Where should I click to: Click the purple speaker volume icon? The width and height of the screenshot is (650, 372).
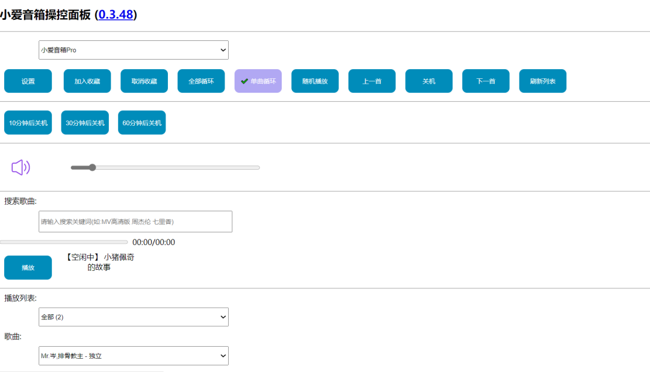[x=20, y=167]
